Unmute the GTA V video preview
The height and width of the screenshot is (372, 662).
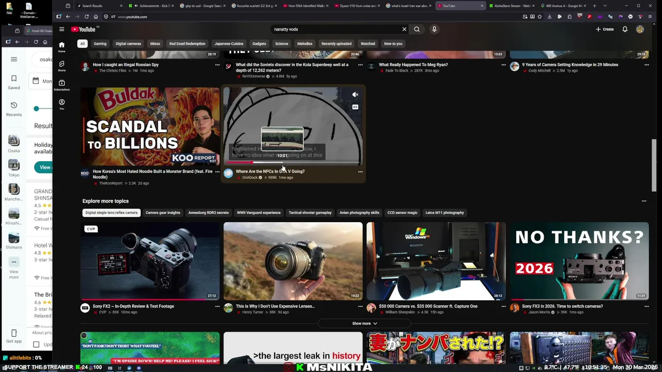(355, 95)
